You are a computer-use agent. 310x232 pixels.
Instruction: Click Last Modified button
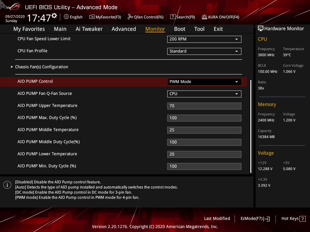(x=217, y=218)
